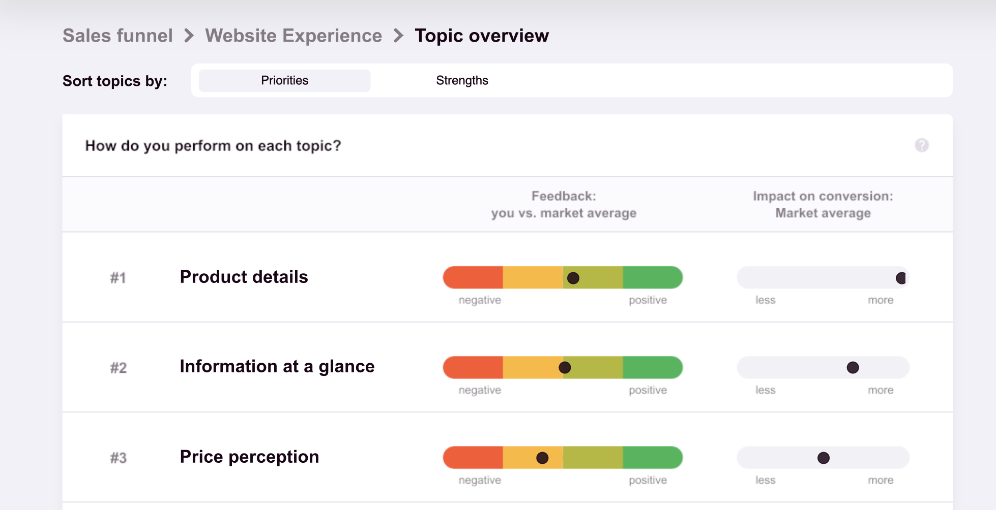Open the Product details topic
Screen dimensions: 996x510
click(244, 277)
